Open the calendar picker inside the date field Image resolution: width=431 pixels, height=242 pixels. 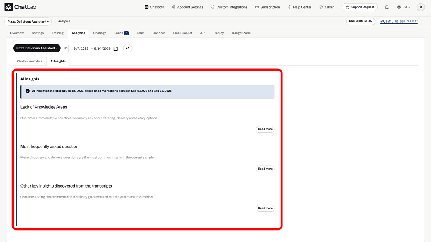coord(116,49)
